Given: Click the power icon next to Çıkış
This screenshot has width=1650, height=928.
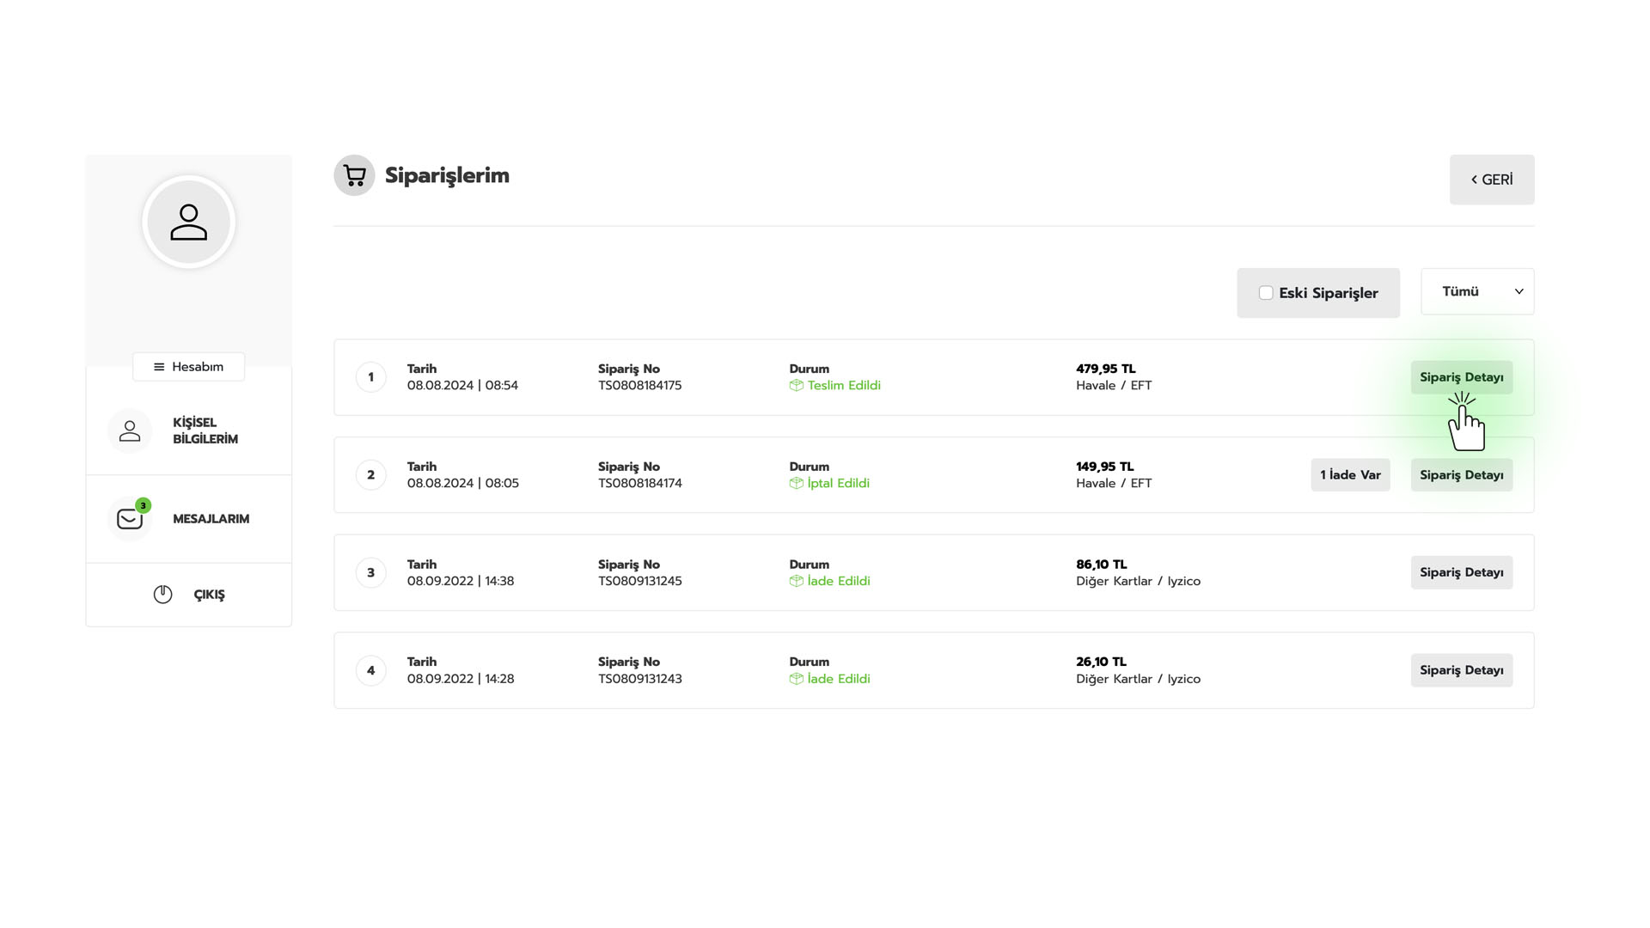Looking at the screenshot, I should [162, 595].
